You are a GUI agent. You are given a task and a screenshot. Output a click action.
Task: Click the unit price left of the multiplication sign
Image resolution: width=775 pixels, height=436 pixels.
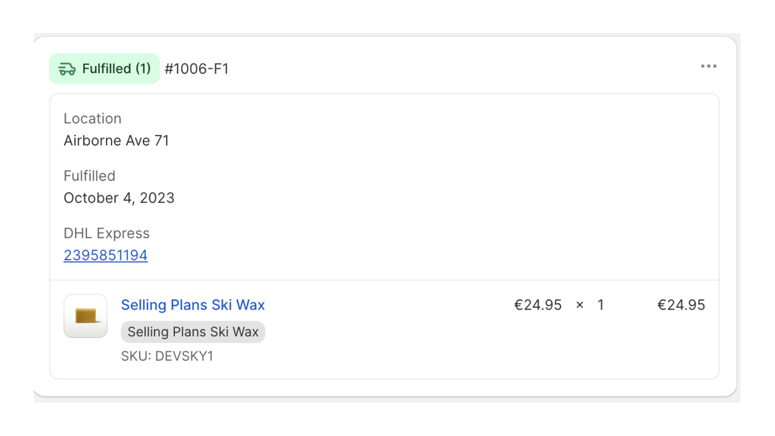tap(538, 305)
